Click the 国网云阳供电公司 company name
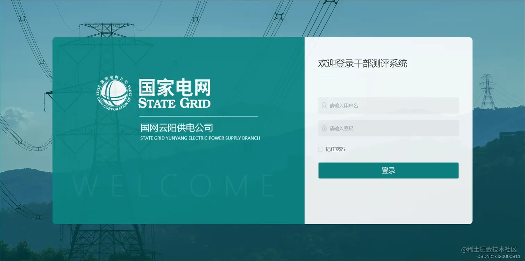Screen dimensions: 525x261 tap(176, 128)
